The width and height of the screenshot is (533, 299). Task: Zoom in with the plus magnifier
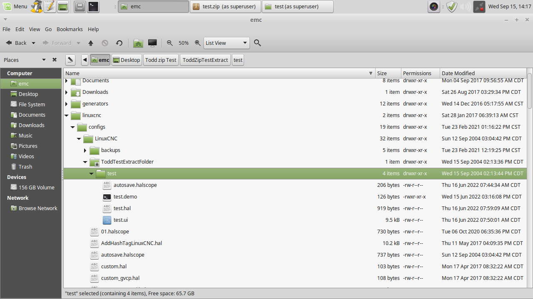click(x=197, y=43)
